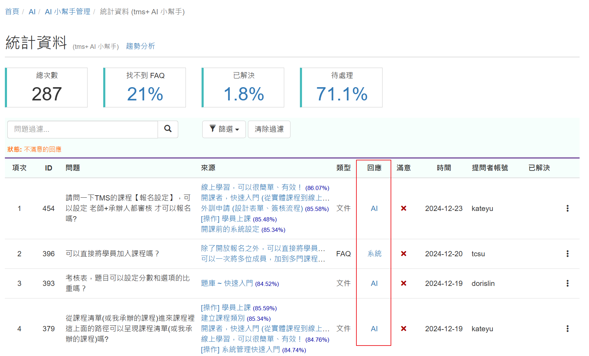Open the three-dot menu for row 379

(x=567, y=329)
